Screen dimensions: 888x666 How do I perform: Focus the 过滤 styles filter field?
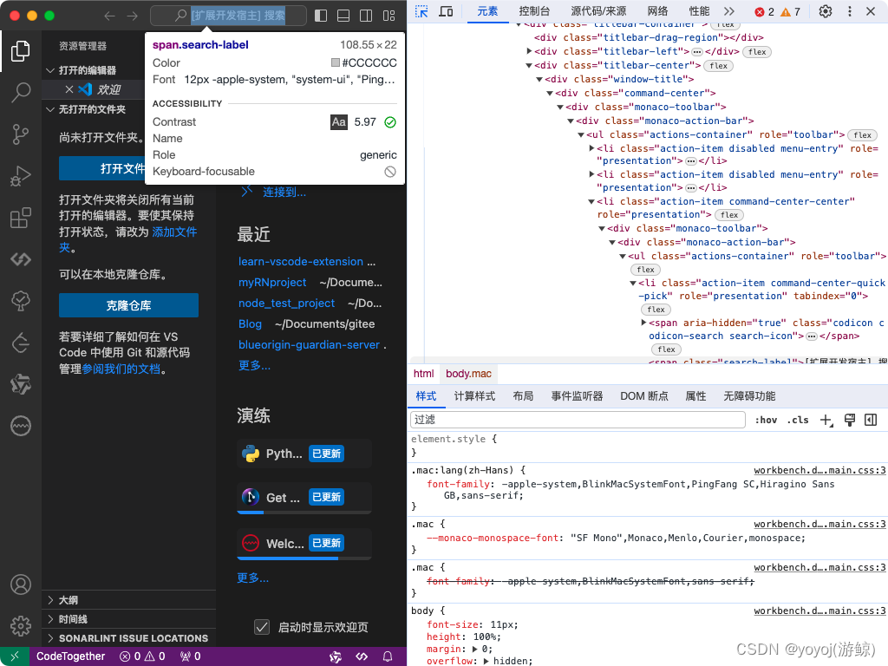click(578, 420)
